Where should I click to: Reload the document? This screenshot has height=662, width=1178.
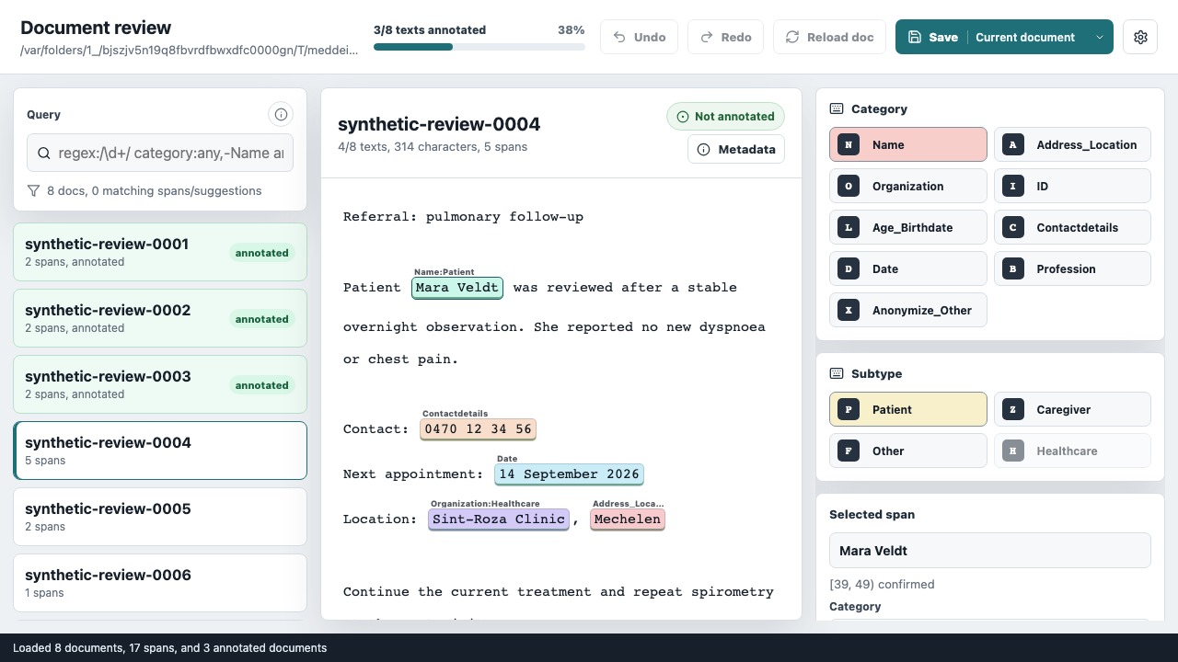[829, 37]
